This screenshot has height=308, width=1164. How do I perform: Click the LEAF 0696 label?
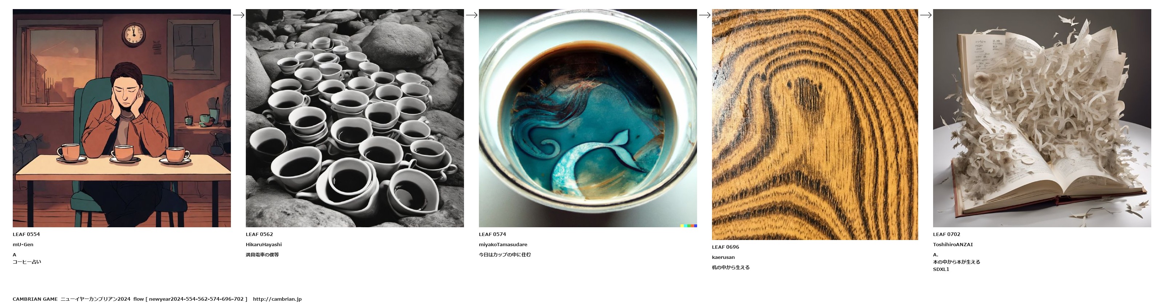(726, 247)
